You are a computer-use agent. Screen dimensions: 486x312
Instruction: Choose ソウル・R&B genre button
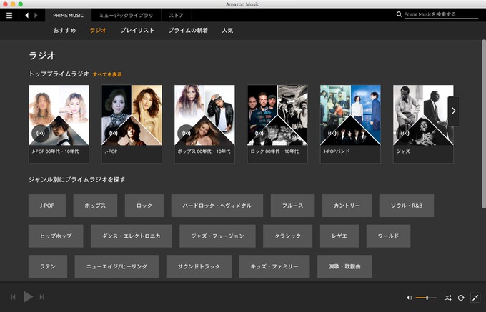(407, 206)
